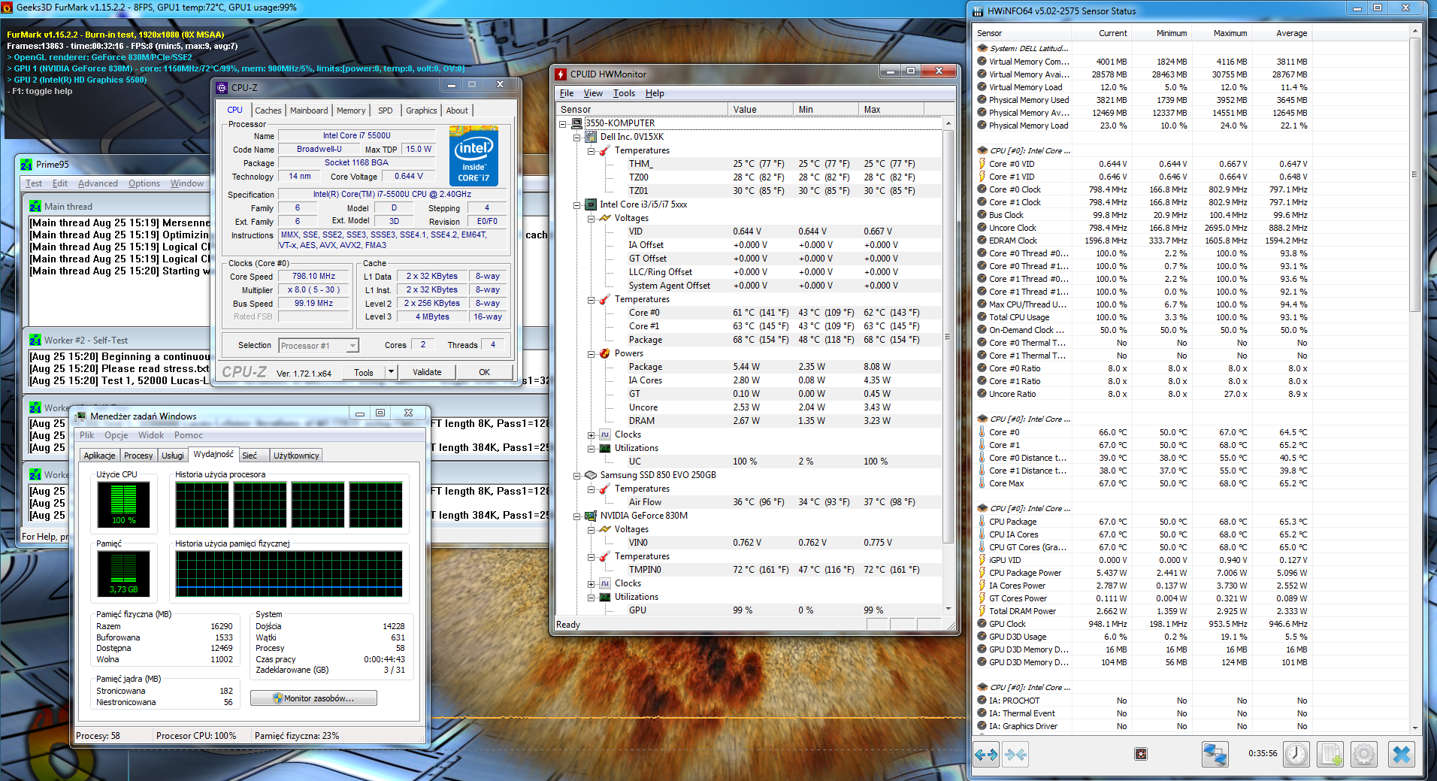
Task: Click the OK button in CPU-Z
Action: pyautogui.click(x=484, y=372)
